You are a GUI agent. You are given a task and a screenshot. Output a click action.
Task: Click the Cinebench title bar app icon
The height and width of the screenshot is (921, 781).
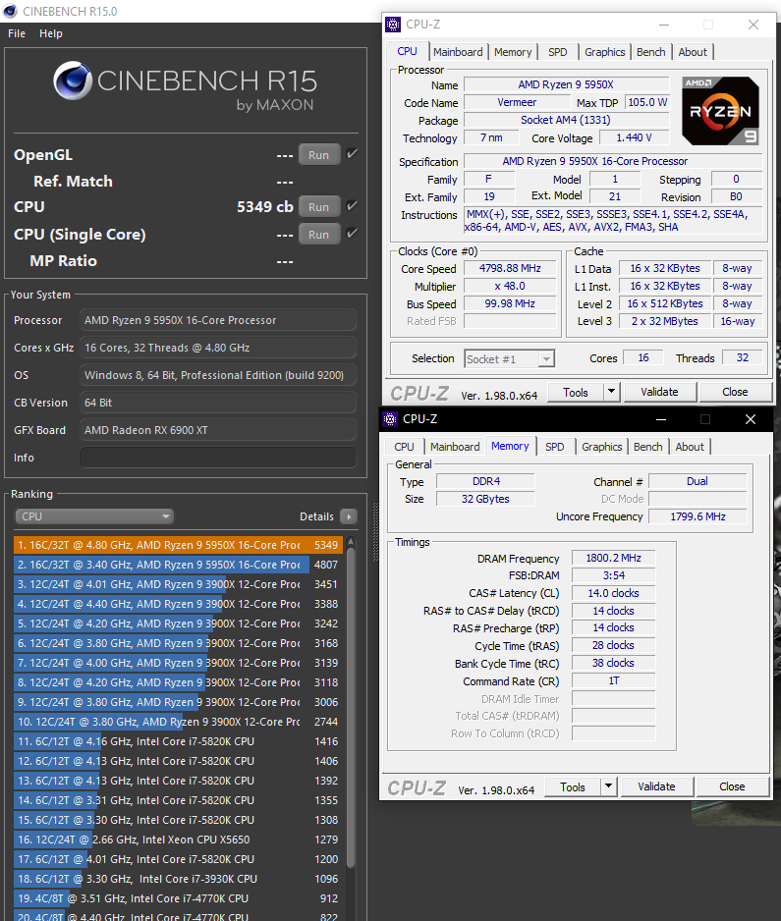click(x=10, y=11)
